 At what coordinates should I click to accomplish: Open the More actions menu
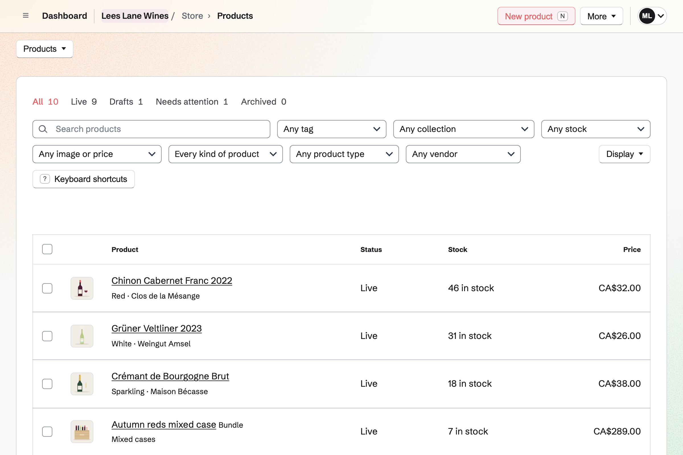click(601, 16)
